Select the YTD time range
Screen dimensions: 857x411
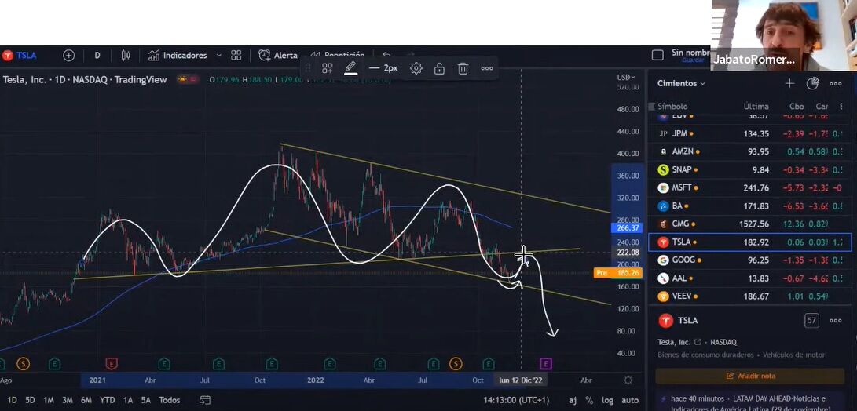pyautogui.click(x=107, y=400)
